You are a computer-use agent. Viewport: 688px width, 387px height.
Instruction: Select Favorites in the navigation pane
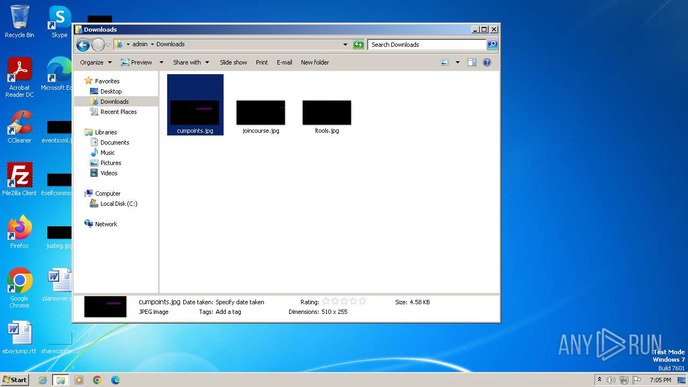coord(107,81)
